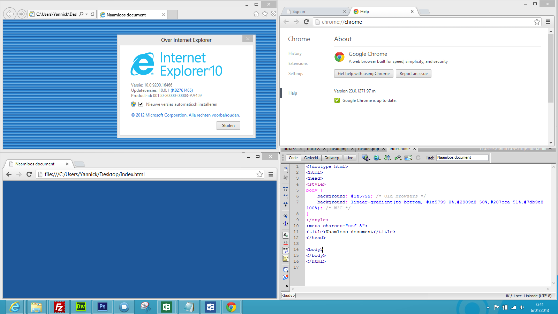Viewport: 558px width, 314px height.
Task: Click the <body> tag selector in status bar
Action: 288,296
